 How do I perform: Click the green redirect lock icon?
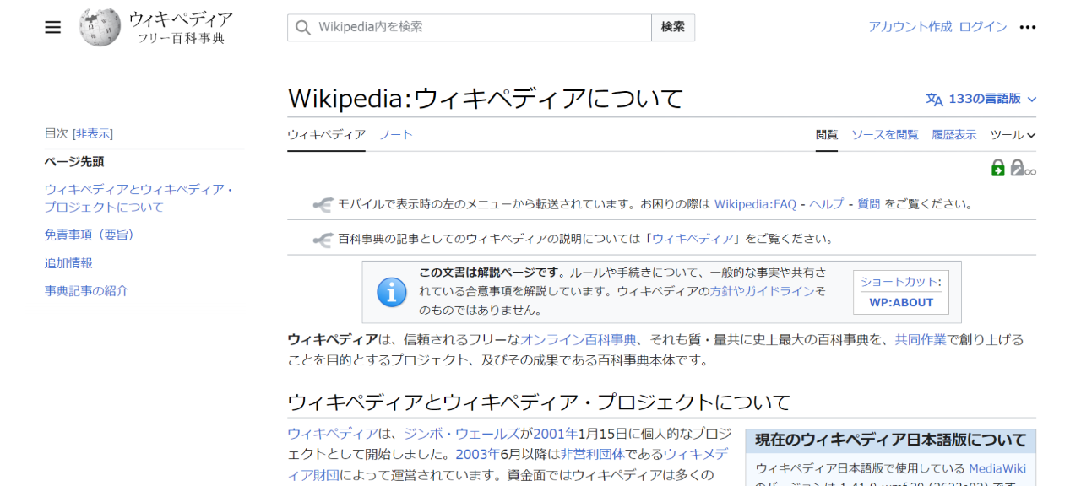tap(999, 167)
